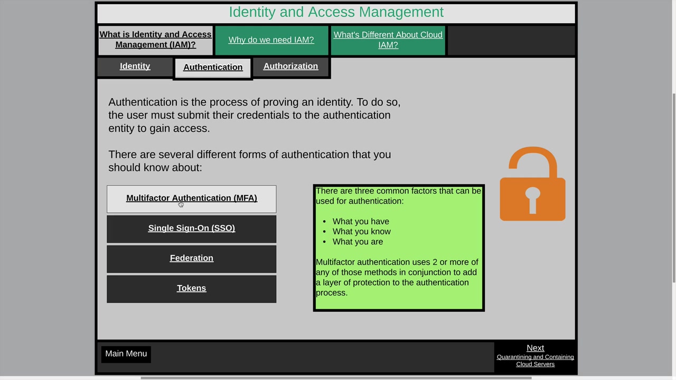
Task: Go to Next lesson link
Action: click(x=536, y=348)
